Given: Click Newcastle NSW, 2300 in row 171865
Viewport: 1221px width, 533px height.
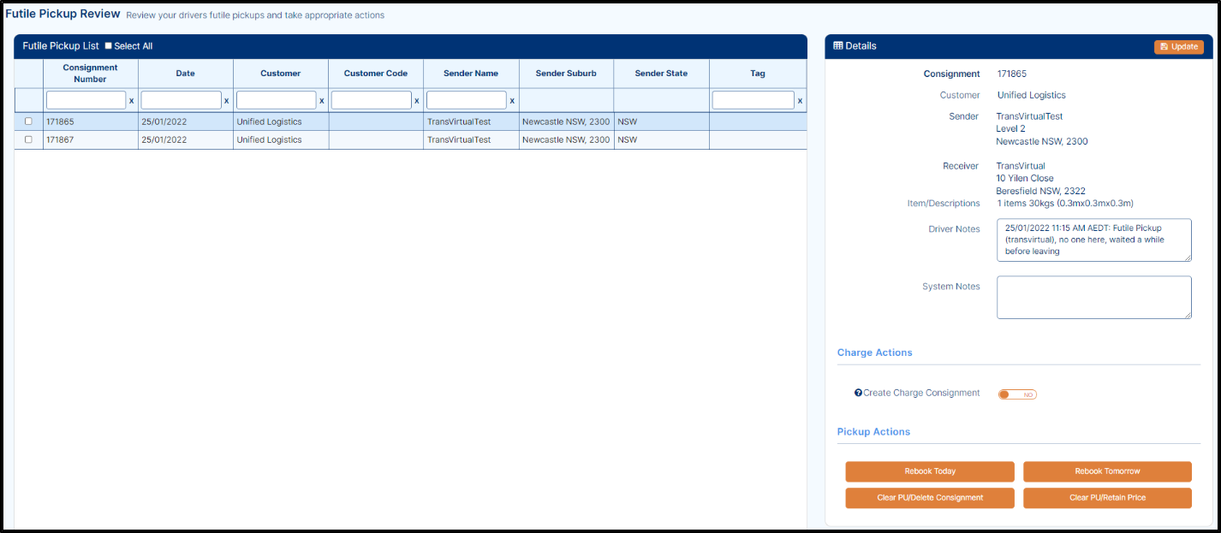Looking at the screenshot, I should tap(566, 121).
